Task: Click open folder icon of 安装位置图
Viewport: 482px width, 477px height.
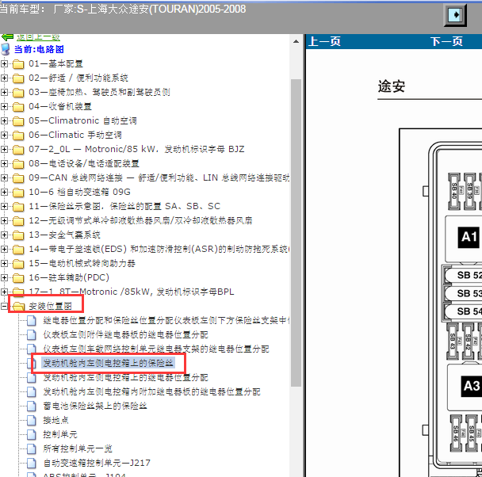Action: coord(18,306)
